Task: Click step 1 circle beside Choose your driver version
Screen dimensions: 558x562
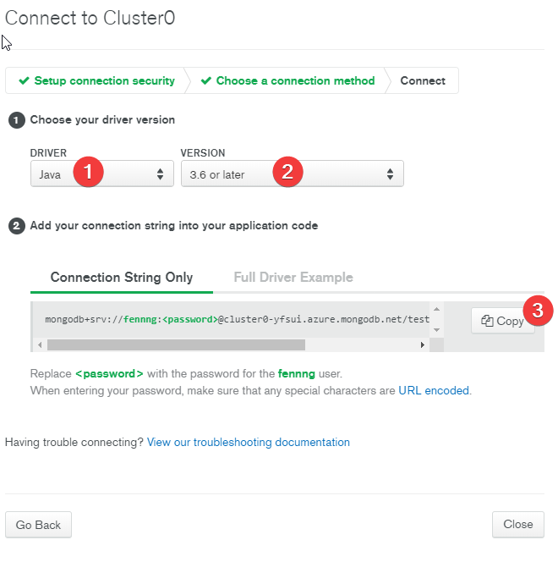Action: (x=16, y=120)
